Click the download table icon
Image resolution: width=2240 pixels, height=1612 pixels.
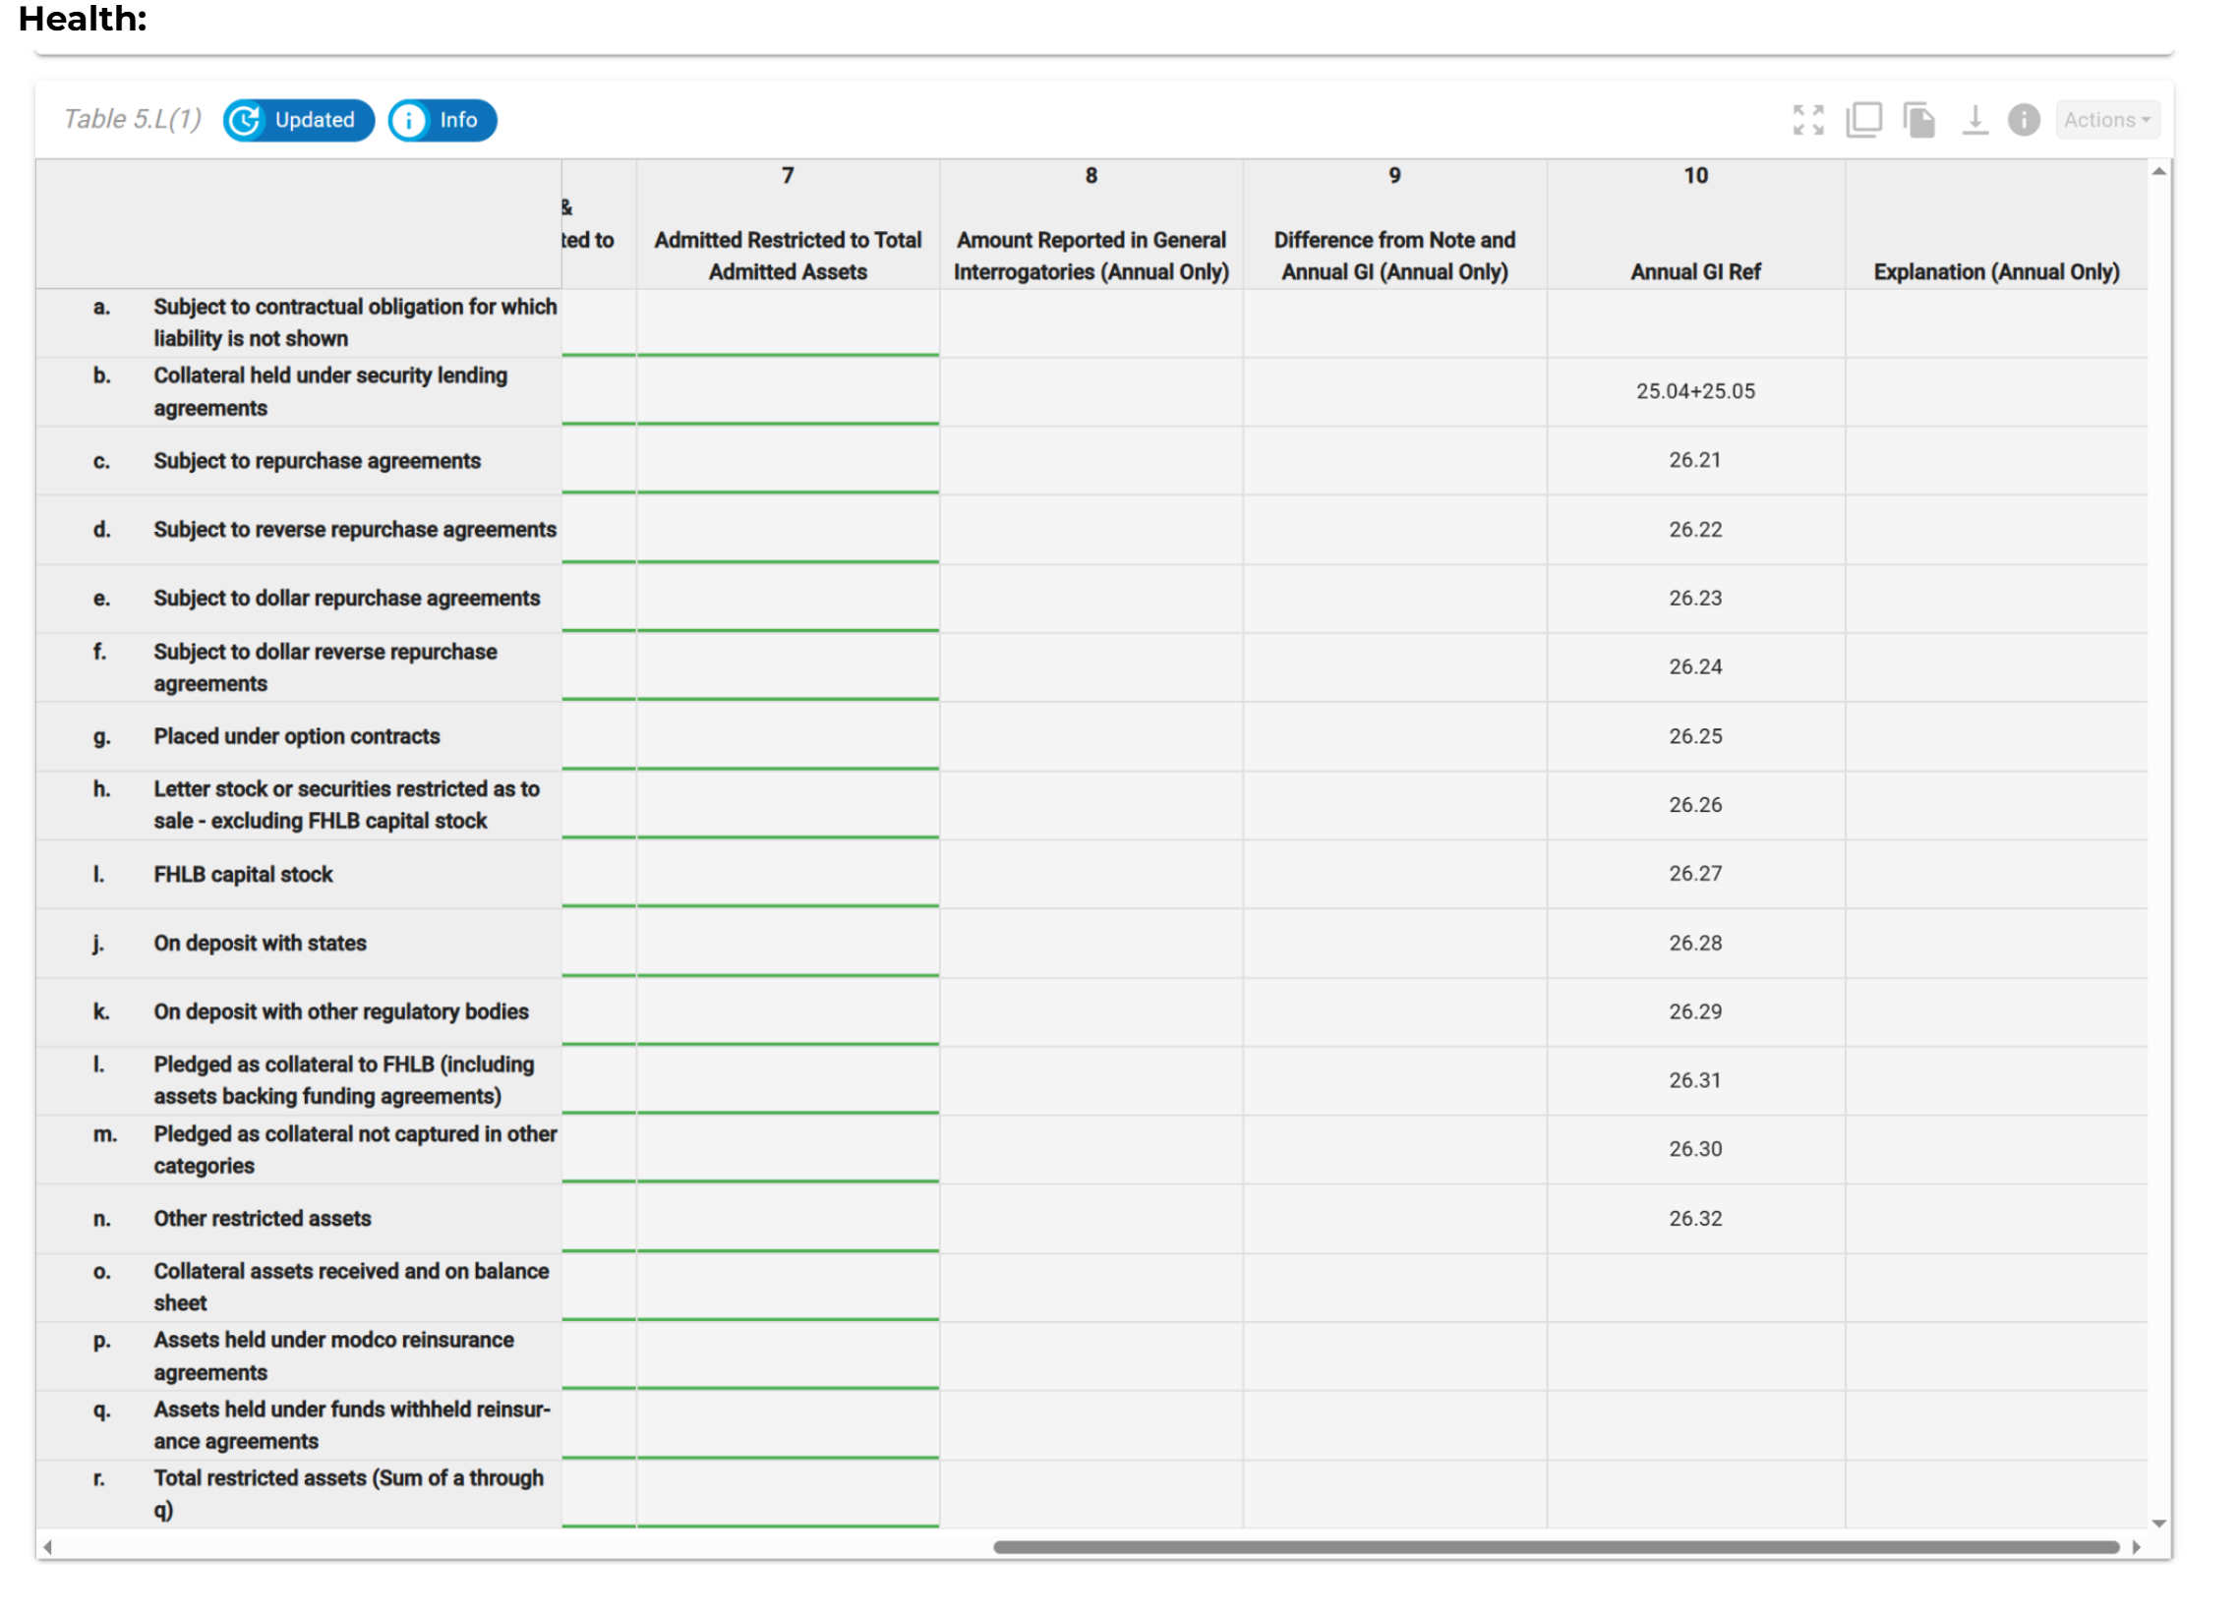(1975, 121)
